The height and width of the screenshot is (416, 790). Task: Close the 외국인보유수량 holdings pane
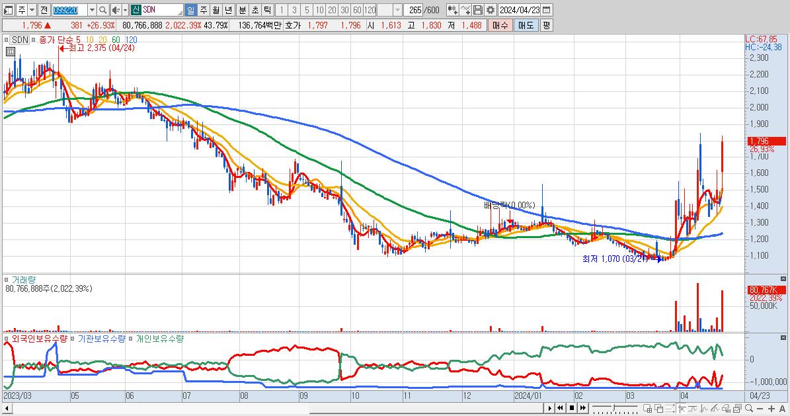(x=783, y=338)
